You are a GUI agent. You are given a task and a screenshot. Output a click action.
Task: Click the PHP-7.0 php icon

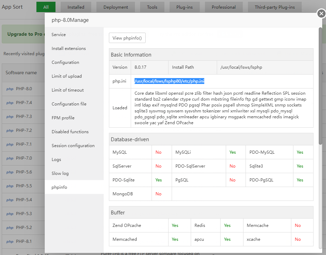pyautogui.click(x=10, y=158)
